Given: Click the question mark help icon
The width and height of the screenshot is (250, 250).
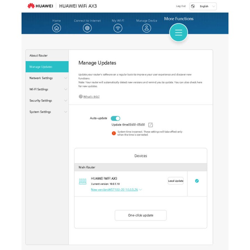Looking at the screenshot, I should click(81, 97).
